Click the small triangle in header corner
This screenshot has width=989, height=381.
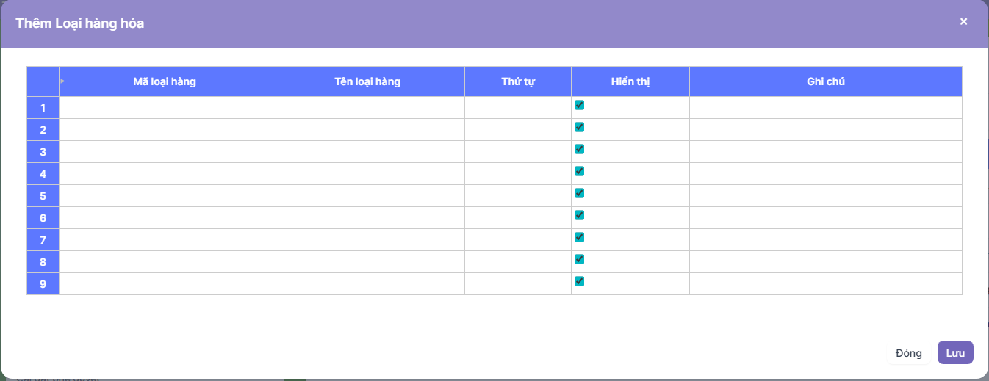click(62, 81)
